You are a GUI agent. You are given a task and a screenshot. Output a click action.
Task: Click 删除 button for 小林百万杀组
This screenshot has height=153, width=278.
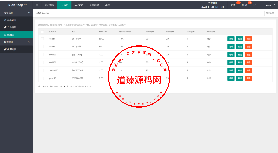(x=248, y=70)
